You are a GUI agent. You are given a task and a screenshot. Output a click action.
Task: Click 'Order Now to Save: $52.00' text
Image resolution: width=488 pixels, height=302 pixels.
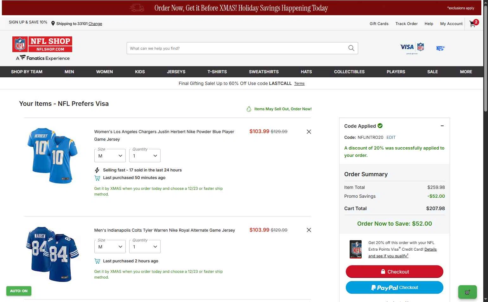tap(395, 224)
